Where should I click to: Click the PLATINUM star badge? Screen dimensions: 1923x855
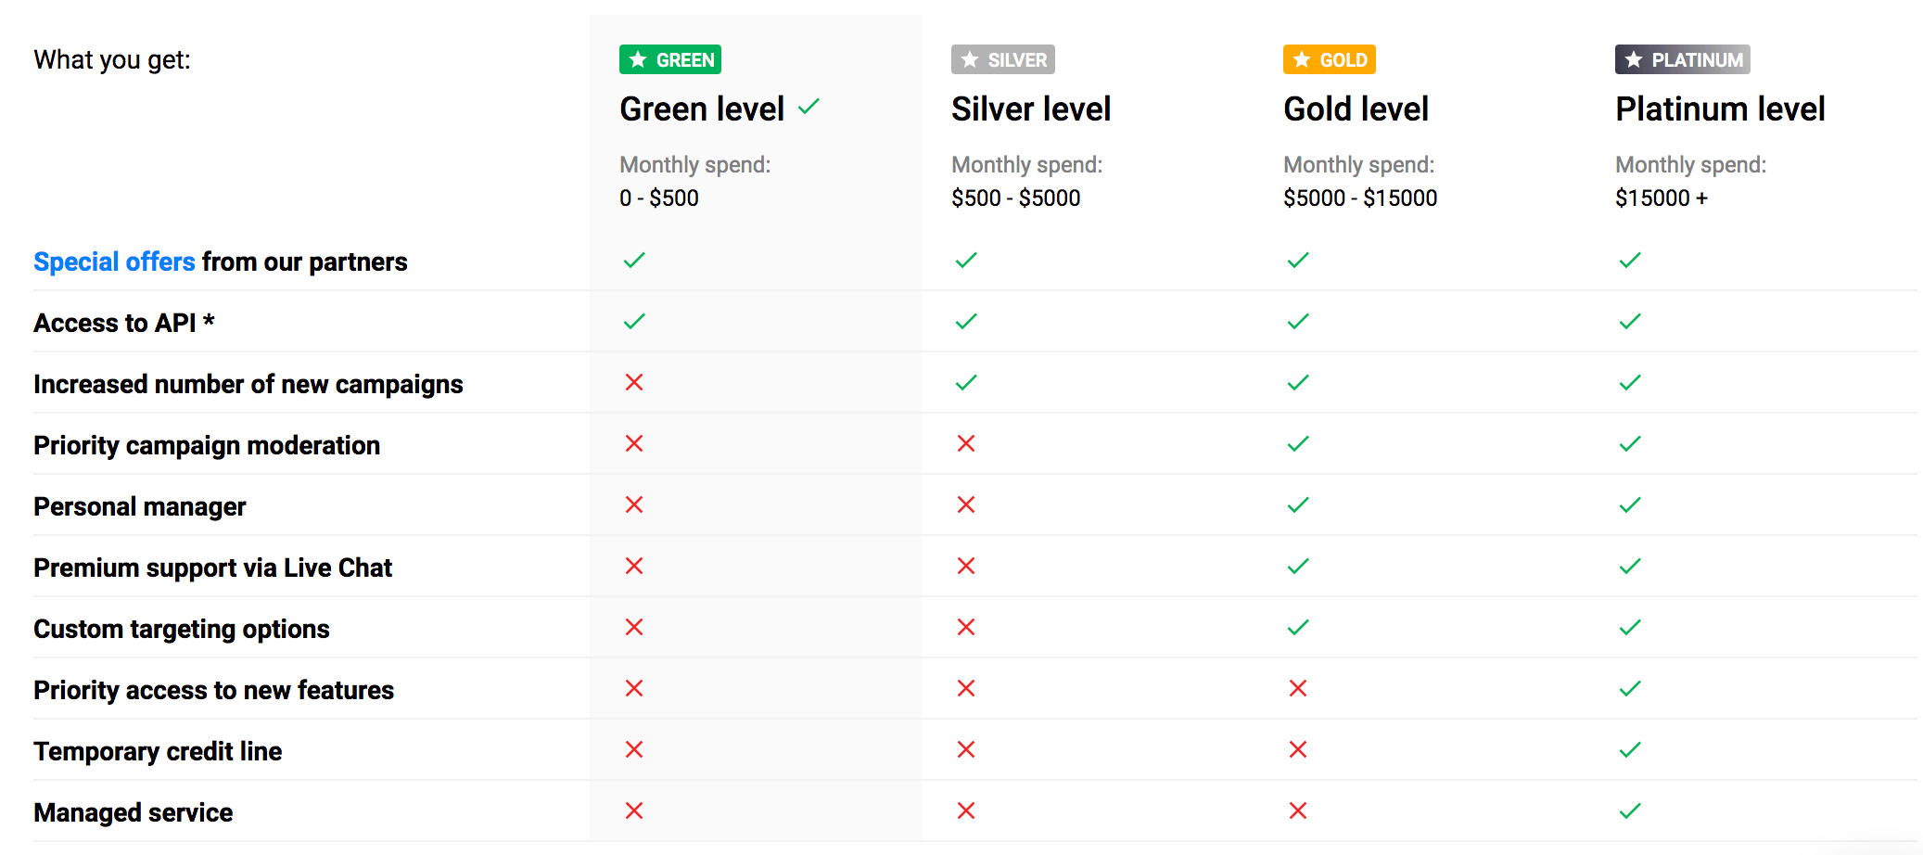point(1682,60)
